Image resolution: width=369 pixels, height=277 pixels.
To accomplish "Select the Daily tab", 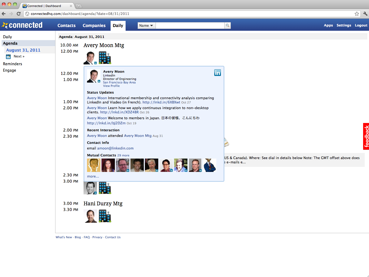I will pyautogui.click(x=118, y=26).
